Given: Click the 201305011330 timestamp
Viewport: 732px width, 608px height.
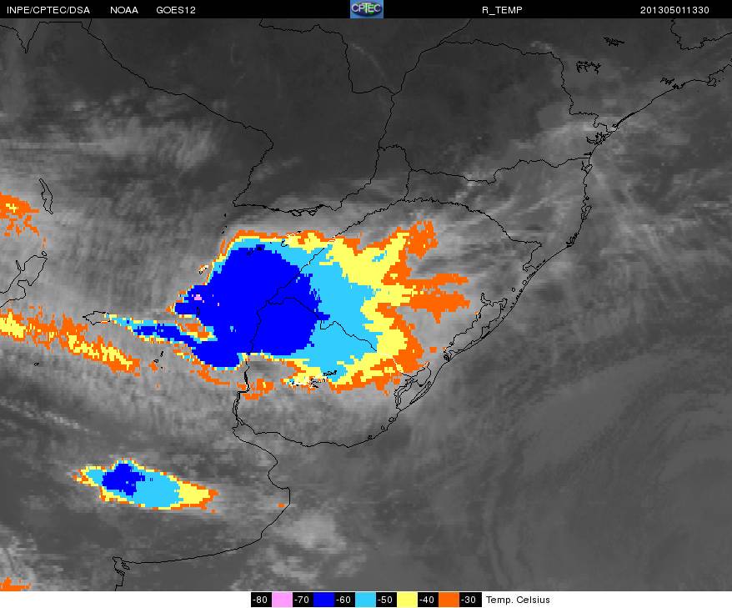Looking at the screenshot, I should (674, 10).
